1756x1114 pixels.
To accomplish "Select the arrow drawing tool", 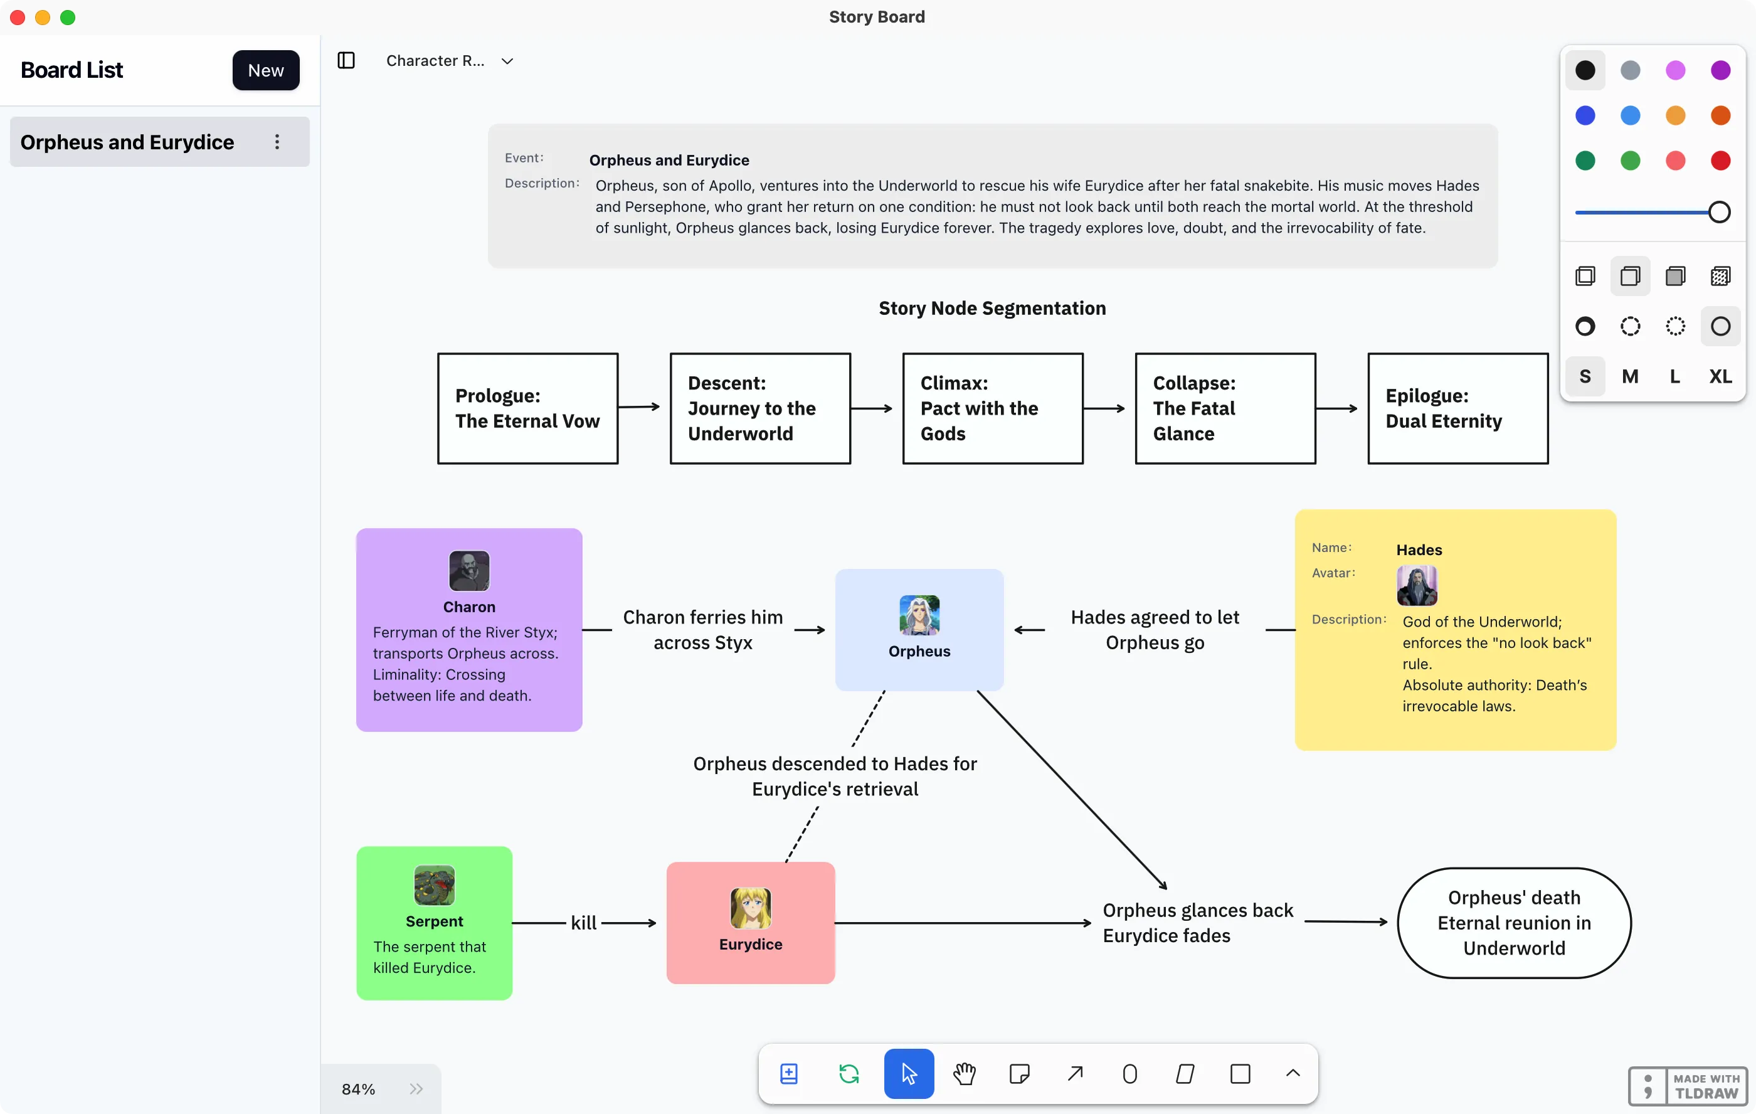I will (1075, 1073).
